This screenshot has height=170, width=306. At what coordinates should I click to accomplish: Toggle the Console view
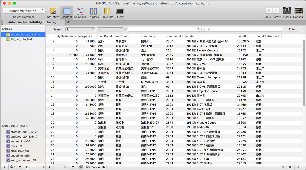298,13
